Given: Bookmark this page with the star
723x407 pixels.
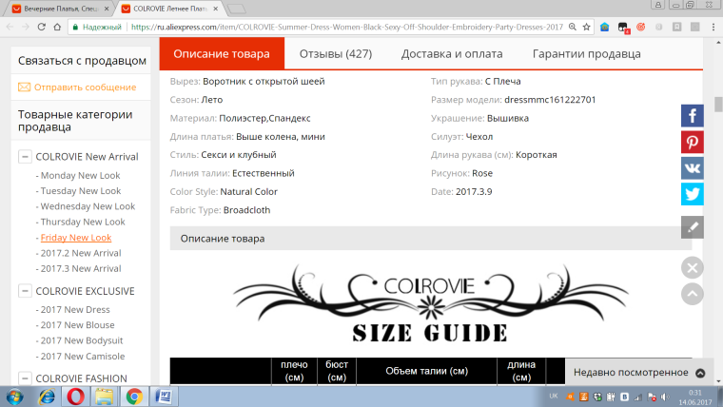Looking at the screenshot, I should tap(587, 28).
